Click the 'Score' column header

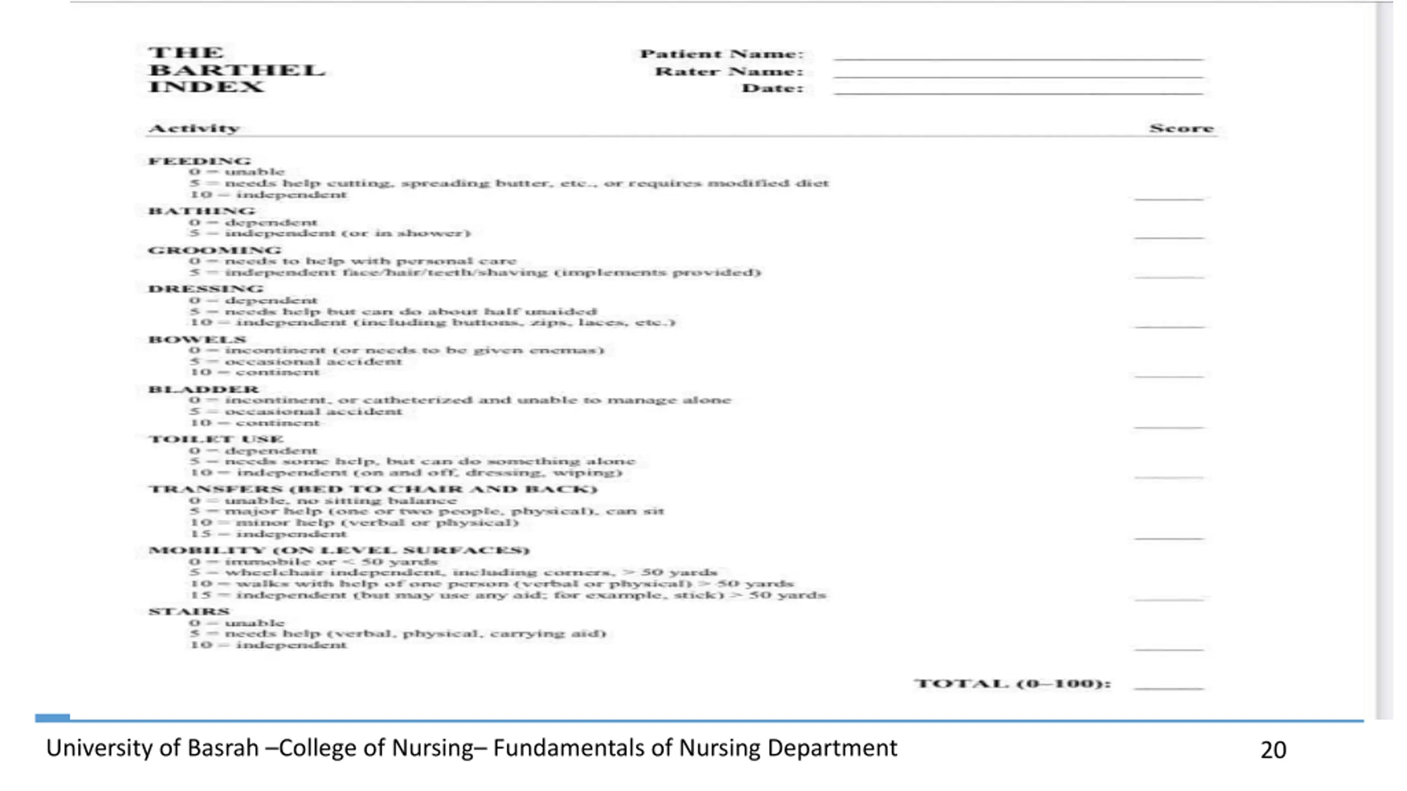click(x=1181, y=128)
